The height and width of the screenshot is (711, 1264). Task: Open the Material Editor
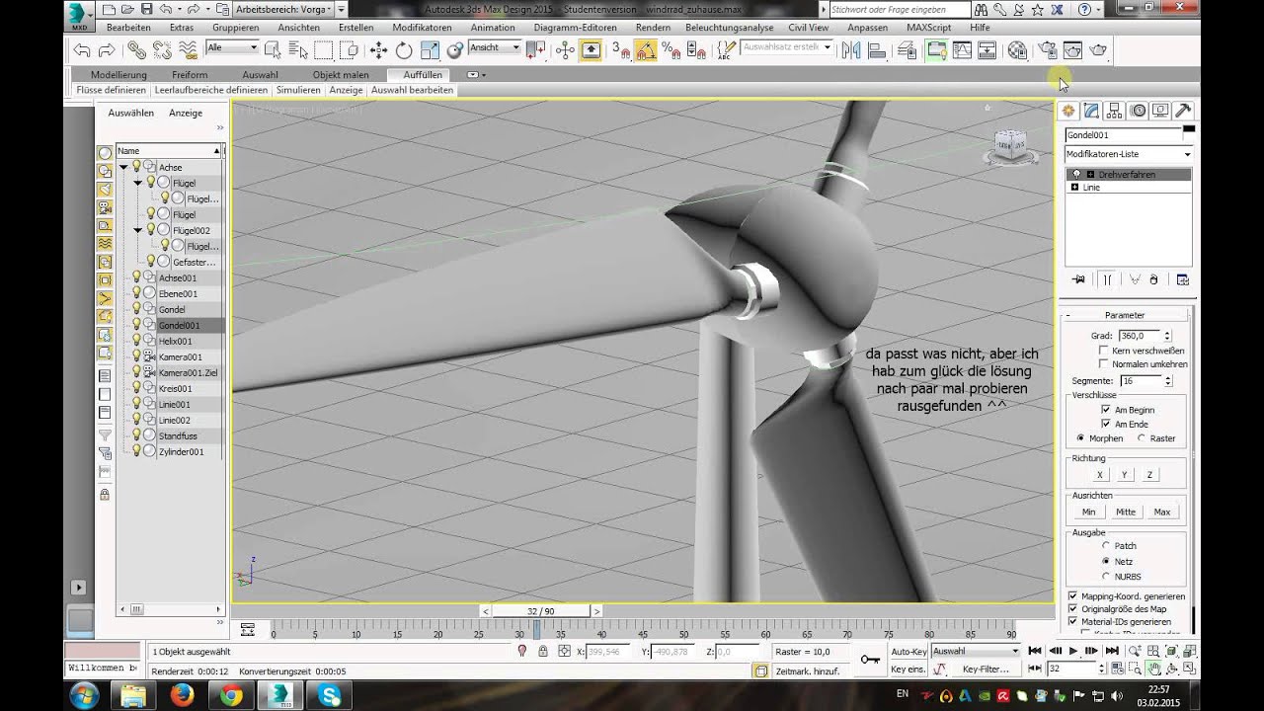tap(1017, 50)
